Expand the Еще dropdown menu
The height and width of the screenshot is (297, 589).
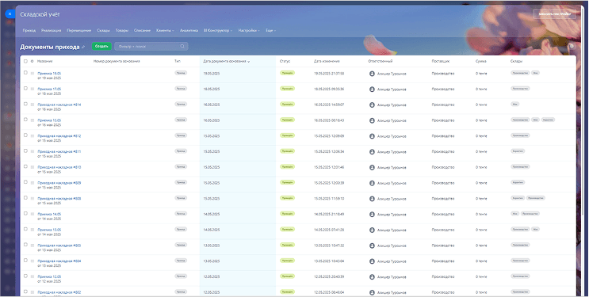point(270,30)
